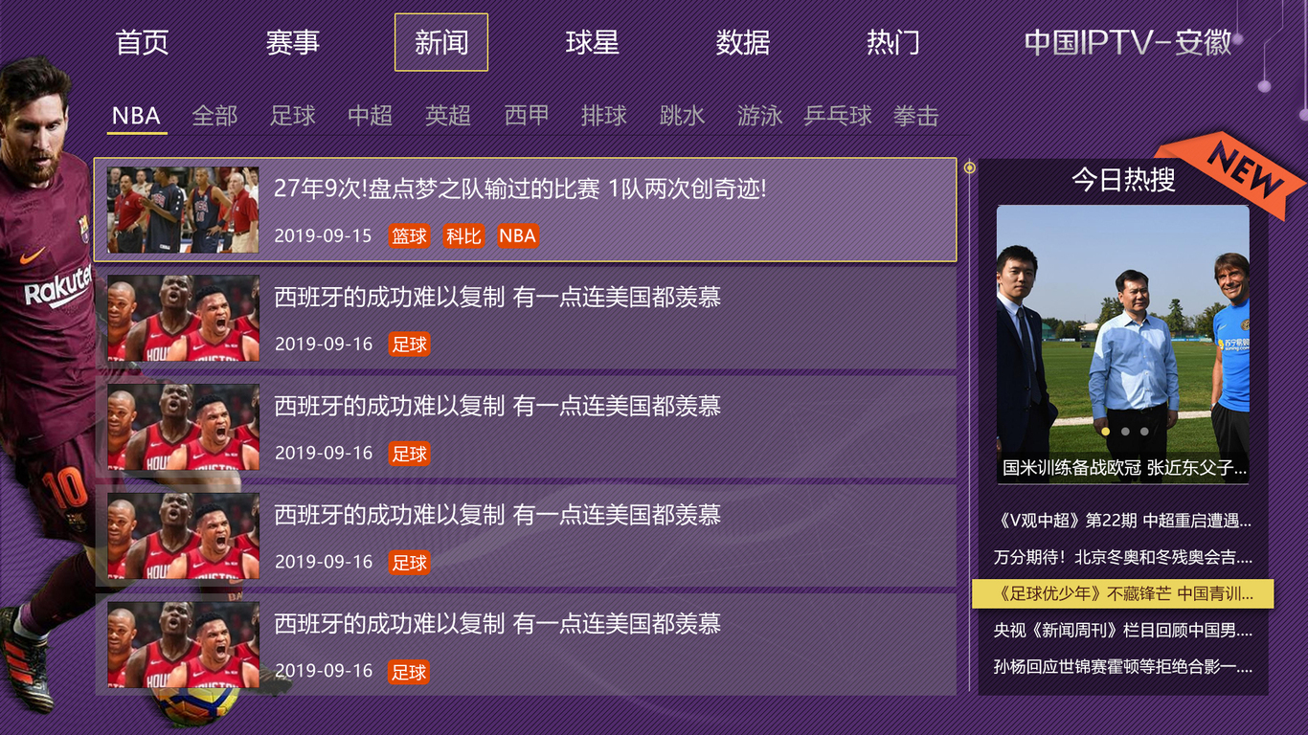This screenshot has width=1308, height=735.
Task: Filter news by 中超
Action: click(371, 116)
